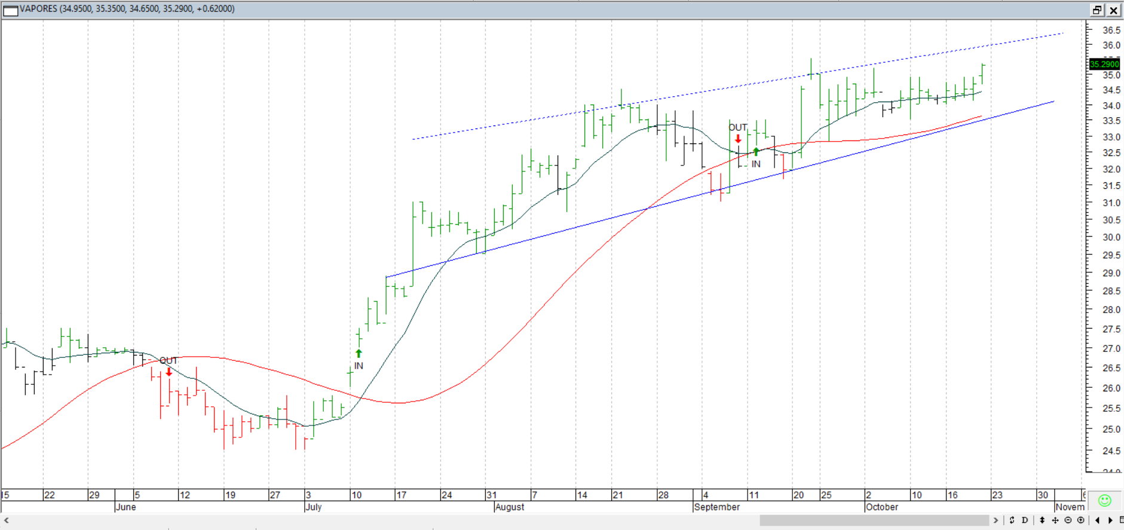Click the 'September' month label
1124x530 pixels.
coord(717,507)
